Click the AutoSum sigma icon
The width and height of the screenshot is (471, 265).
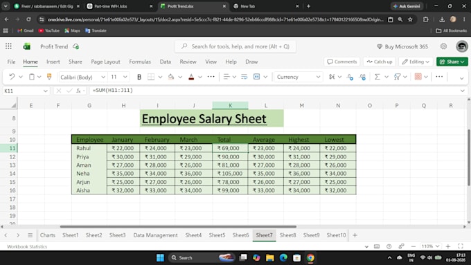[x=377, y=77]
